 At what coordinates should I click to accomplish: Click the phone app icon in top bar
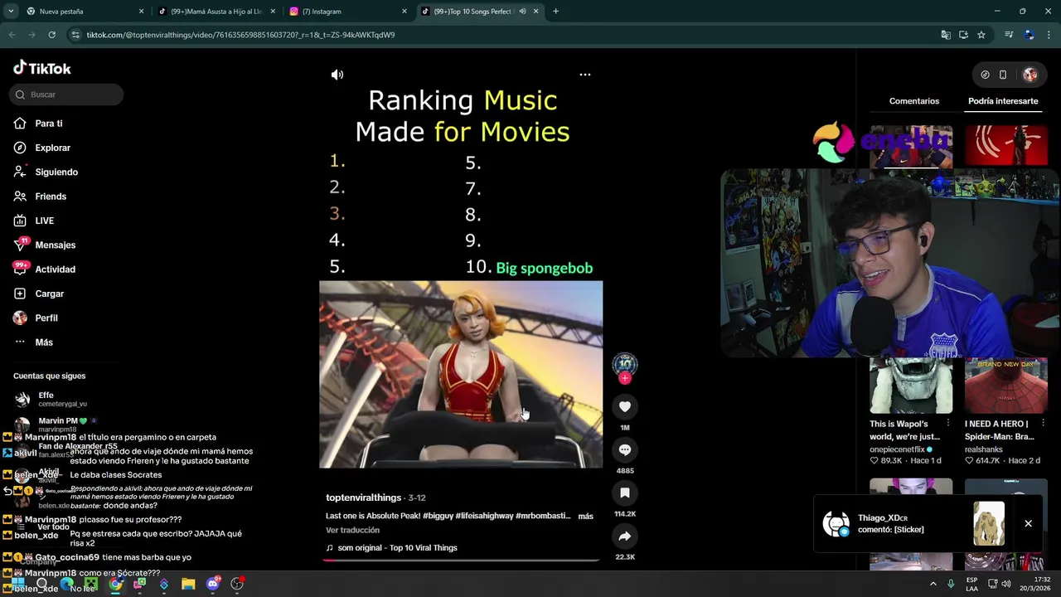[1003, 75]
